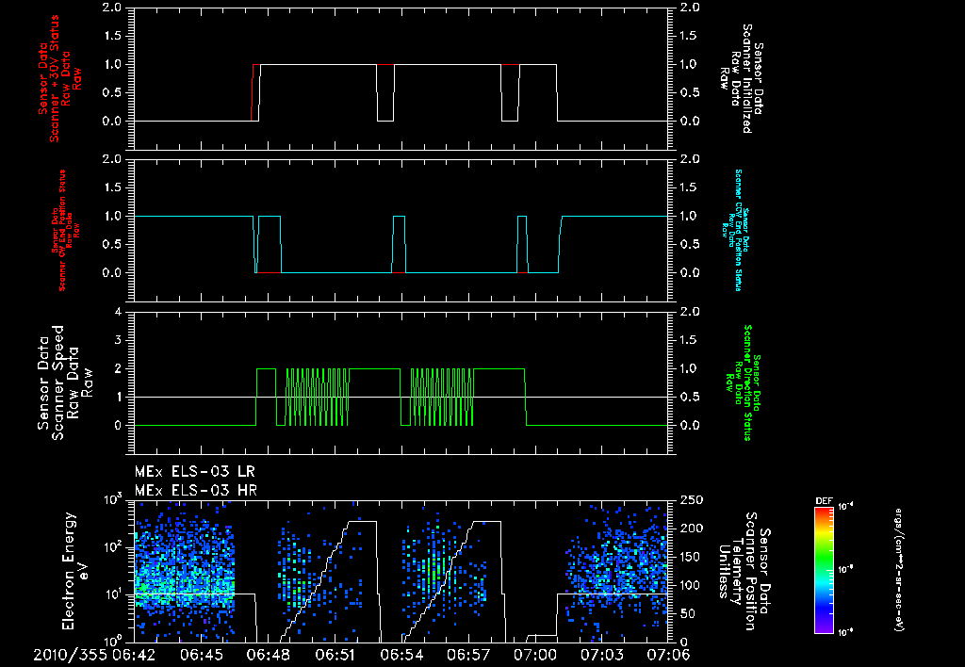Click the rainbow DEF color bar
This screenshot has width=965, height=667.
point(824,570)
